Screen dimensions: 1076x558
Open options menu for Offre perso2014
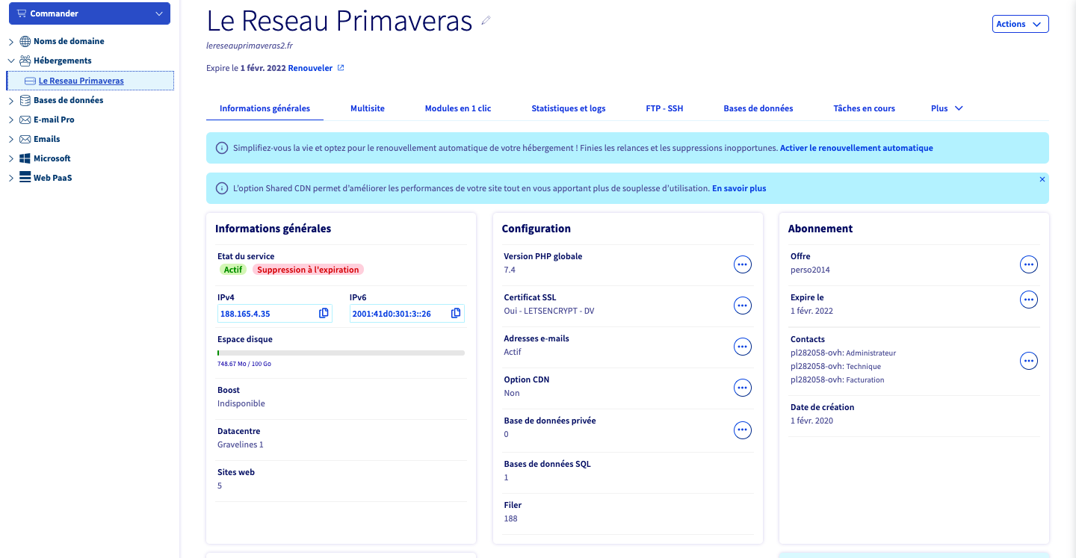pos(1029,264)
